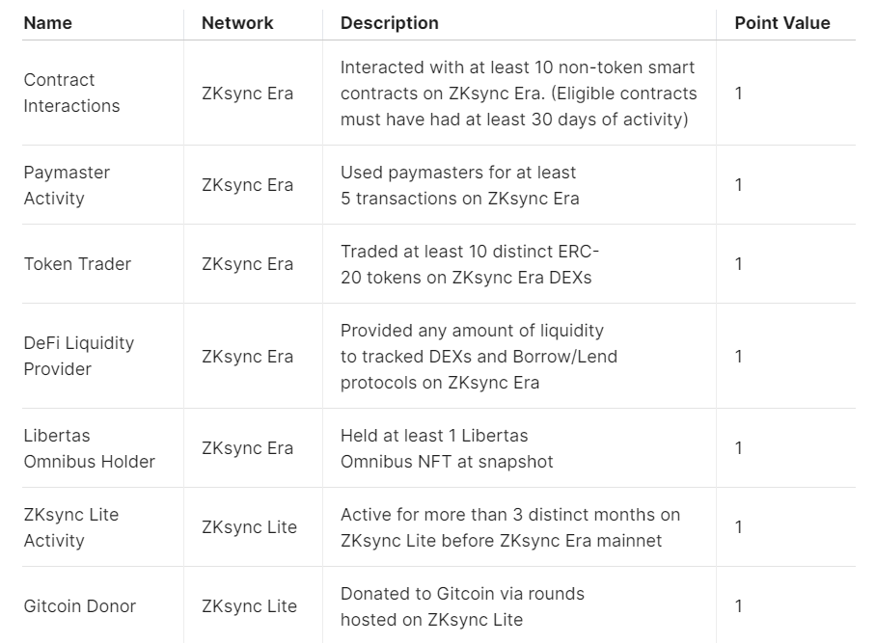Click the description about 10 non-token smart contracts

point(518,94)
